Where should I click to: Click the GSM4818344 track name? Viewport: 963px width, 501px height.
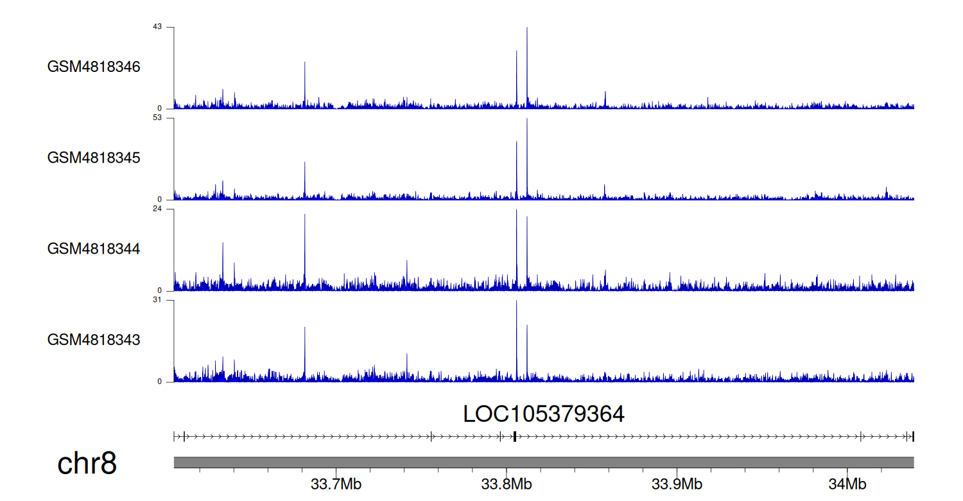[x=94, y=249]
